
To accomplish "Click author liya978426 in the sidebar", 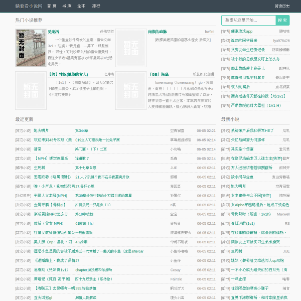I will coord(281,41).
